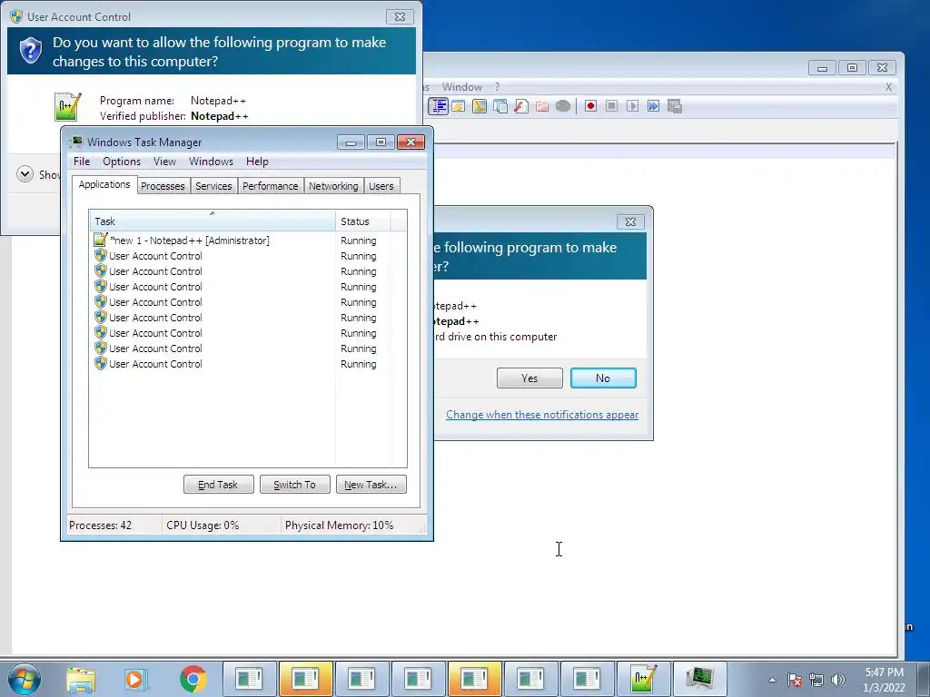
Task: Click 'Processes: 42' in Task Manager status bar
Action: (x=100, y=525)
